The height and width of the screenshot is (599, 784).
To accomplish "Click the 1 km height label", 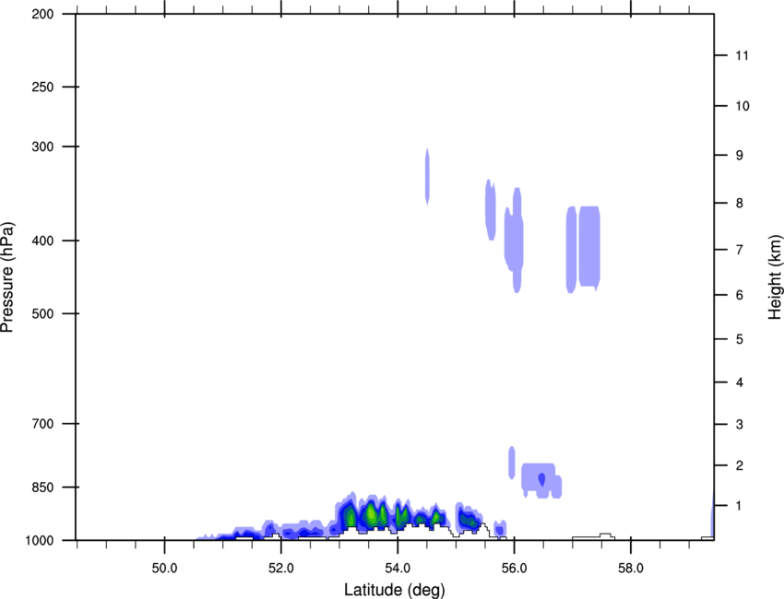I will tap(740, 506).
